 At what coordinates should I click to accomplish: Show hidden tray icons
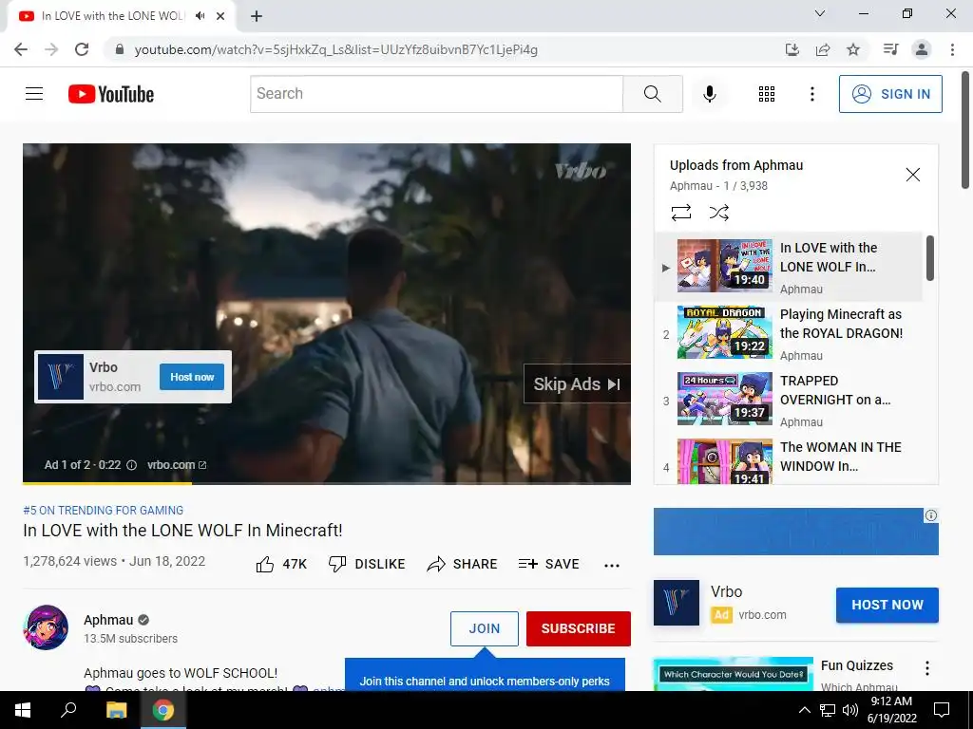pos(804,710)
